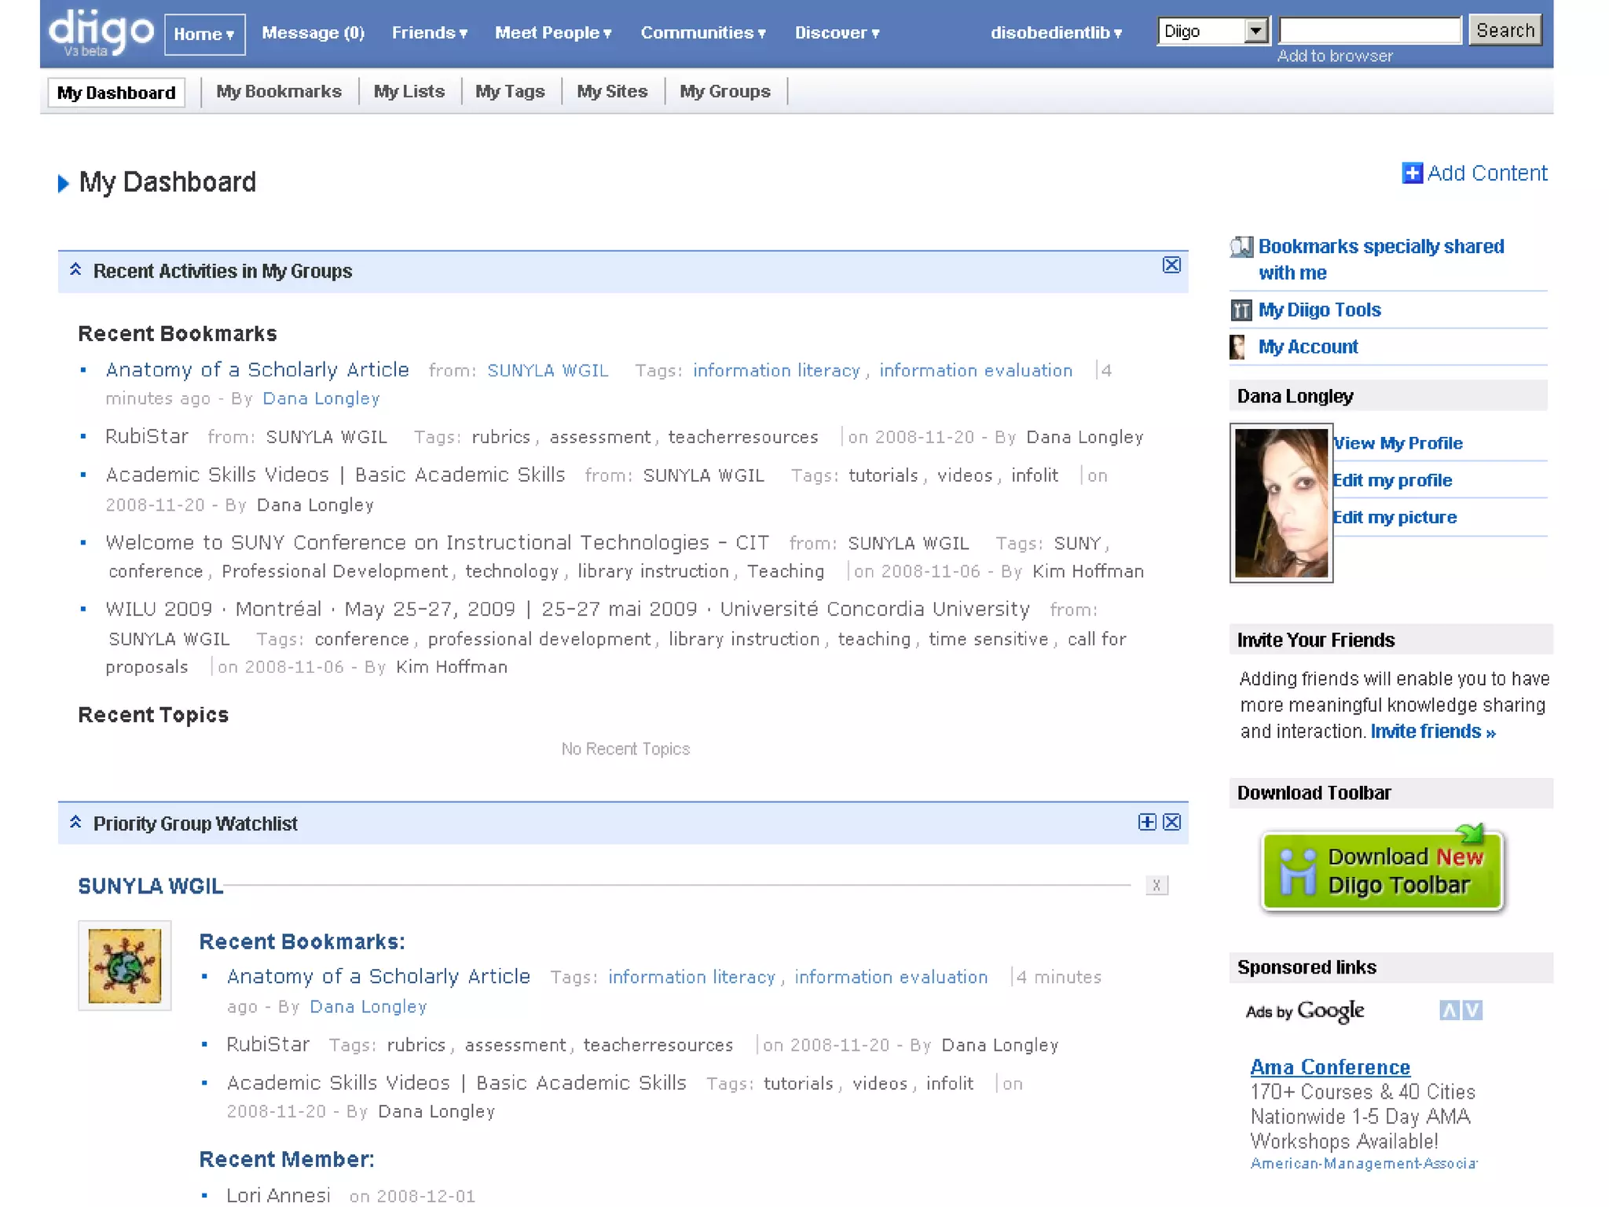Click next ad arrow in Google ads
Viewport: 1609px width, 1207px height.
[1473, 1011]
